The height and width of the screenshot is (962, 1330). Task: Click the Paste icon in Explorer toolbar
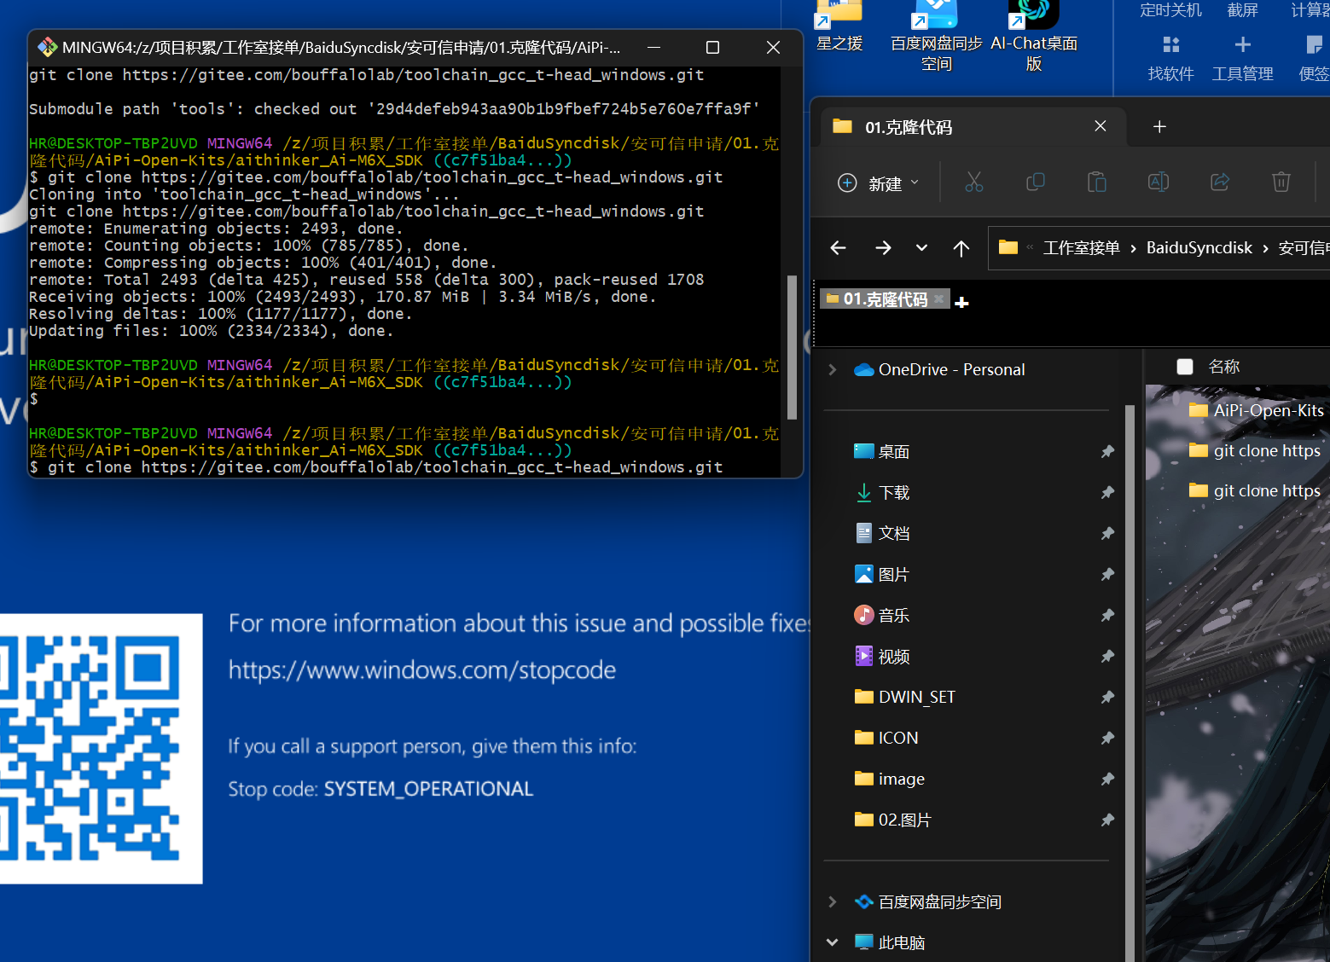(1097, 182)
